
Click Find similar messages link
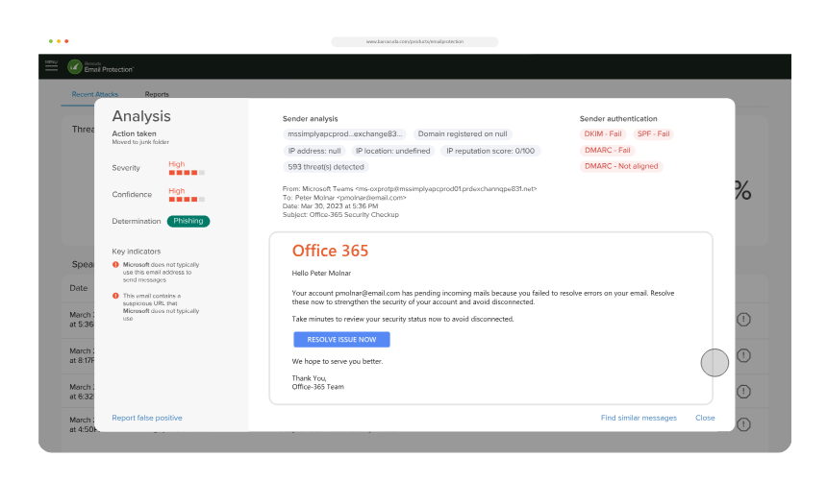point(639,418)
